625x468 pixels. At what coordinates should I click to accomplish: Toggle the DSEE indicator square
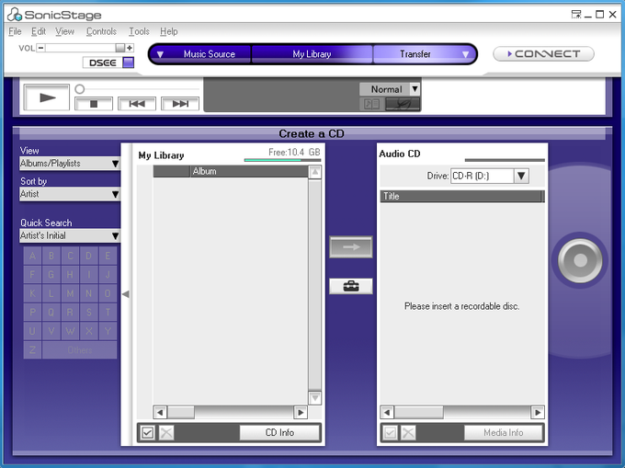coord(129,63)
